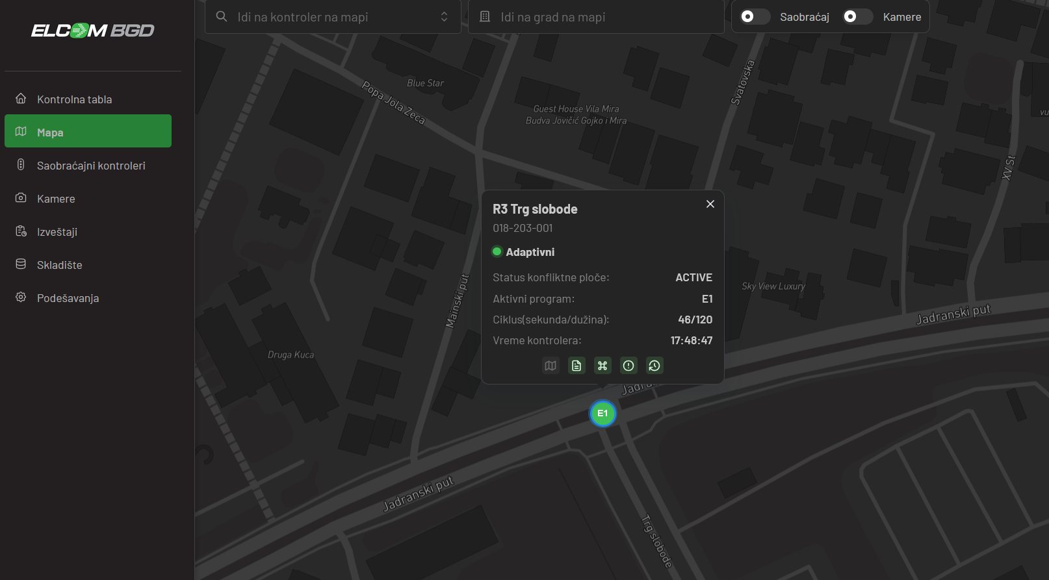This screenshot has height=580, width=1049.
Task: Open the alert exclamation icon in the popup
Action: click(628, 366)
